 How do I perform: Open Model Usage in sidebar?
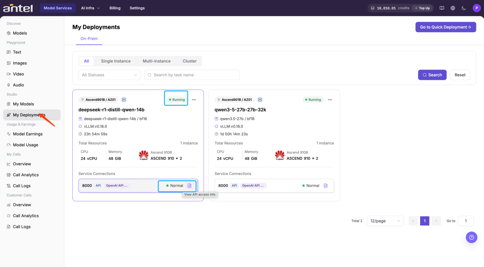tap(32, 145)
